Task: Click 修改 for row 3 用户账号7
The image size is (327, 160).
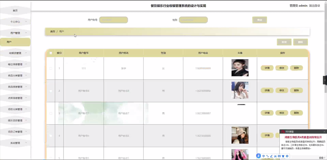Action: 282,113
